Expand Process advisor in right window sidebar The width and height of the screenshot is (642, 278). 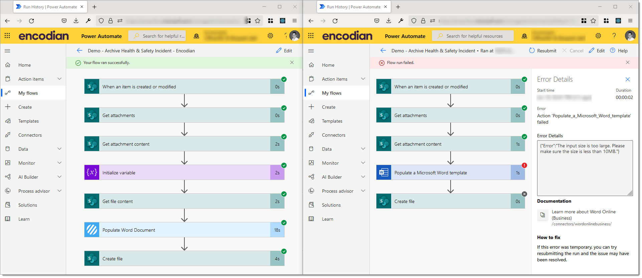coord(363,191)
